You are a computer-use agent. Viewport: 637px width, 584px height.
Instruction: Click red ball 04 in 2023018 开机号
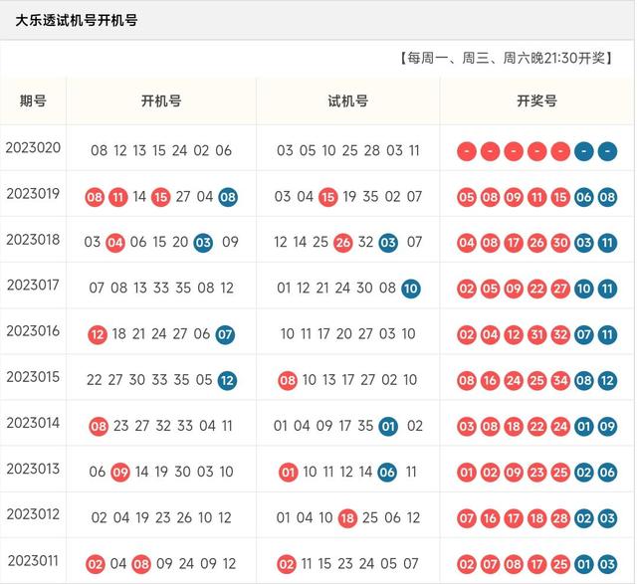pyautogui.click(x=115, y=243)
